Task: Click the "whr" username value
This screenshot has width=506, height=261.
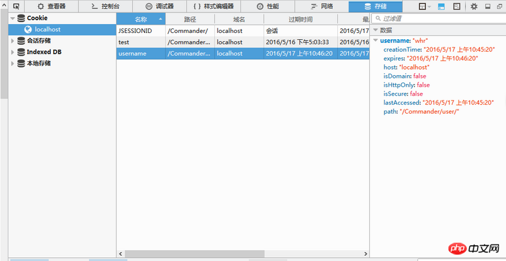Action: pos(421,40)
